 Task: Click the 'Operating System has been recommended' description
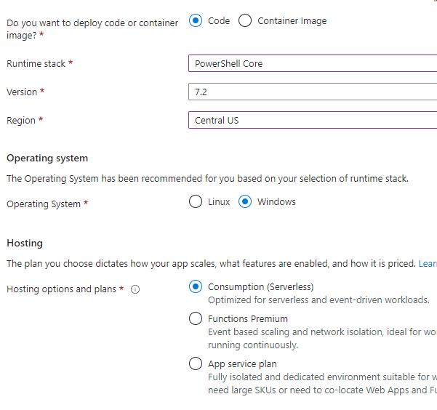(x=207, y=178)
